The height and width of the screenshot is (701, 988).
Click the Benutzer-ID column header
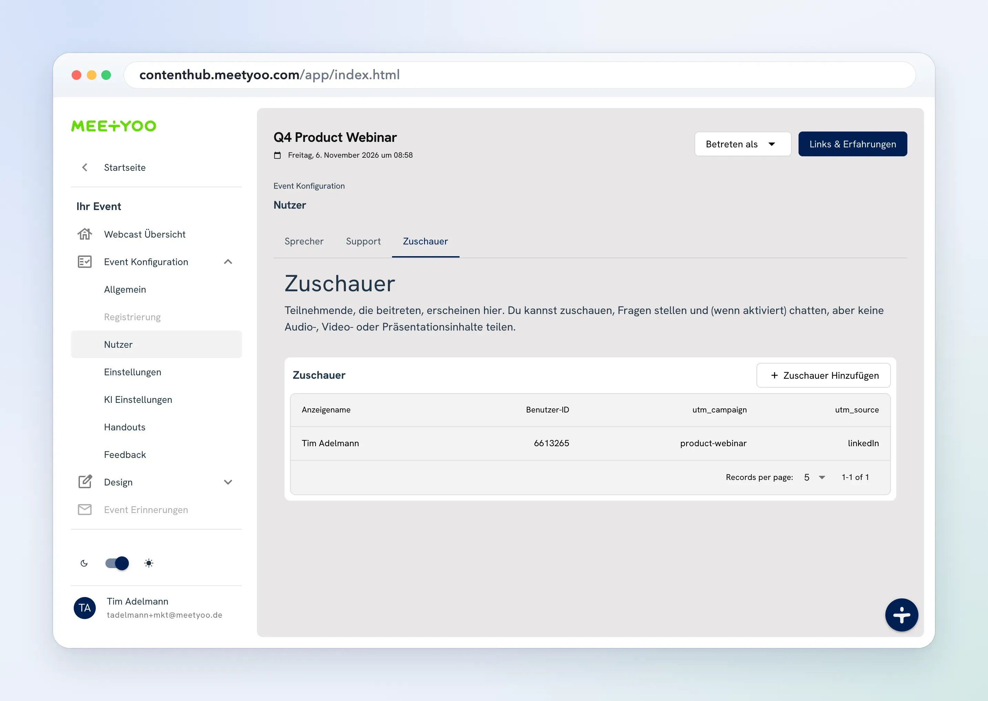(547, 410)
